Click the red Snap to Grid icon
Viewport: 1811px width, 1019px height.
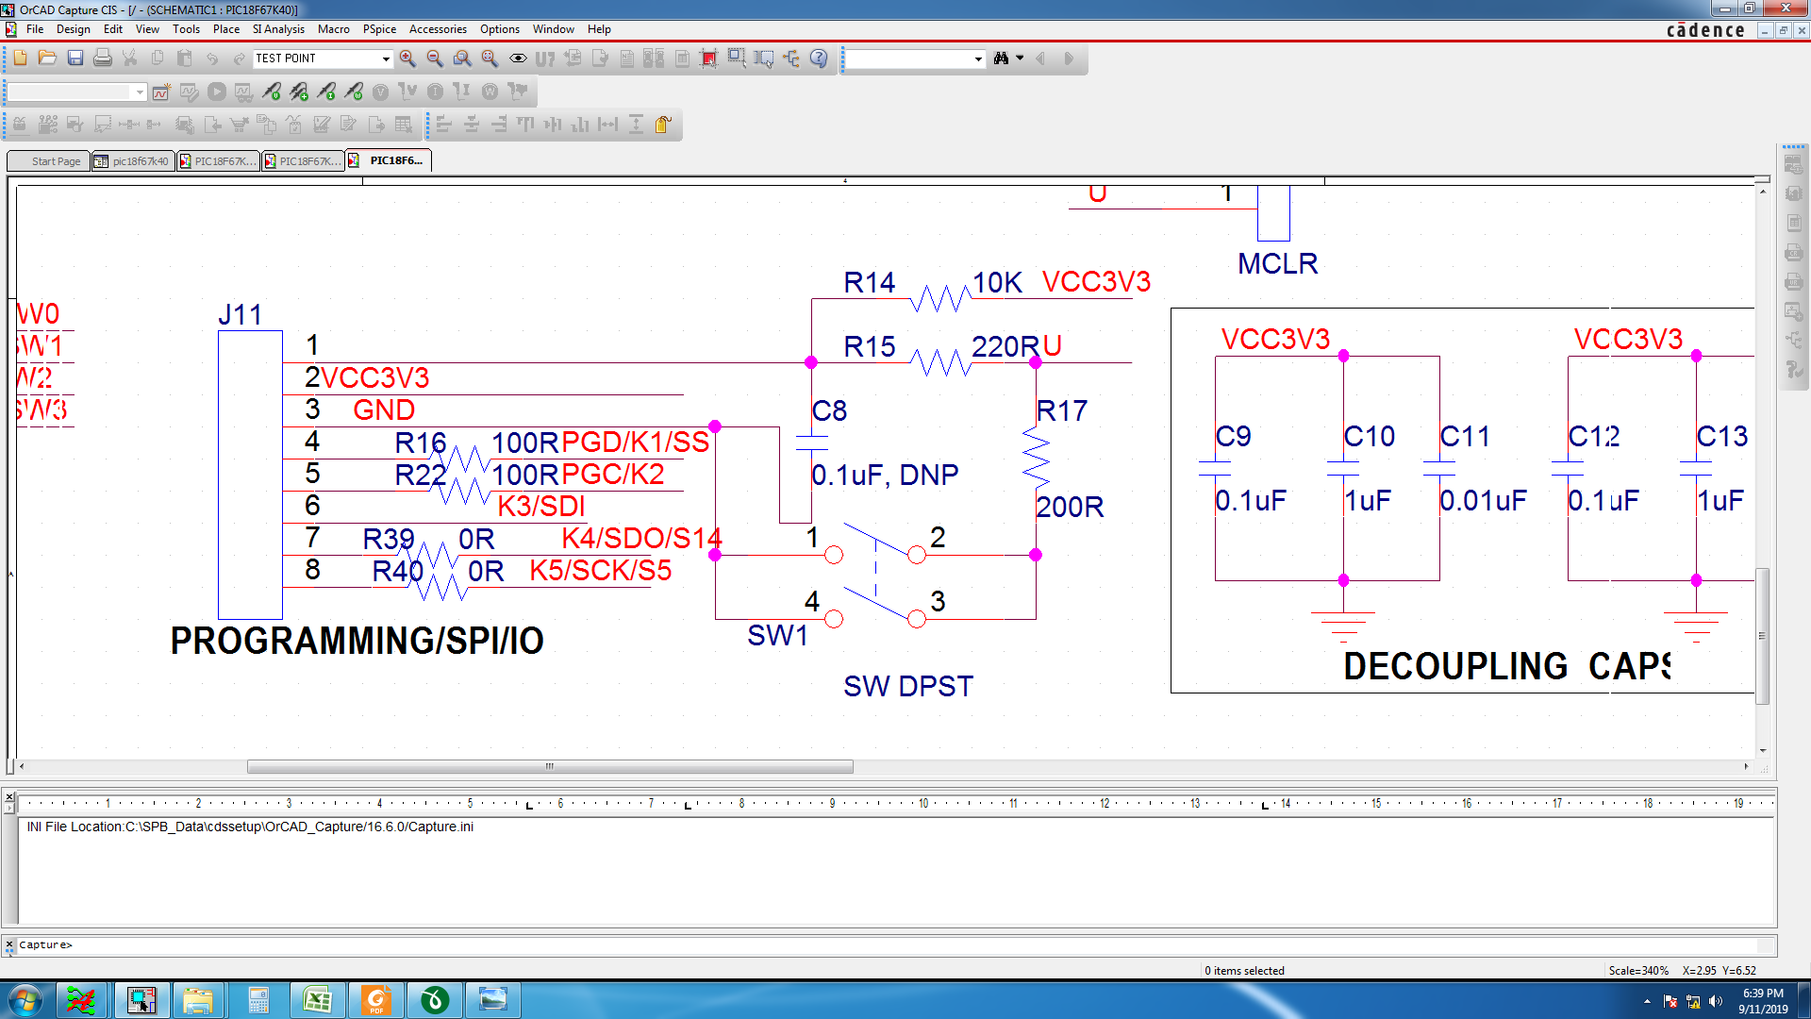coord(709,58)
